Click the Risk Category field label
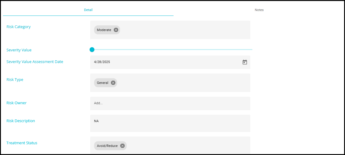This screenshot has height=155, width=345. [19, 27]
